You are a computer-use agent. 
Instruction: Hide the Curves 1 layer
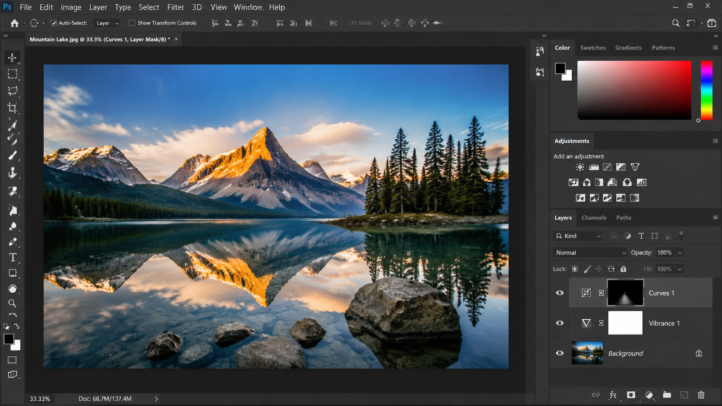[560, 293]
